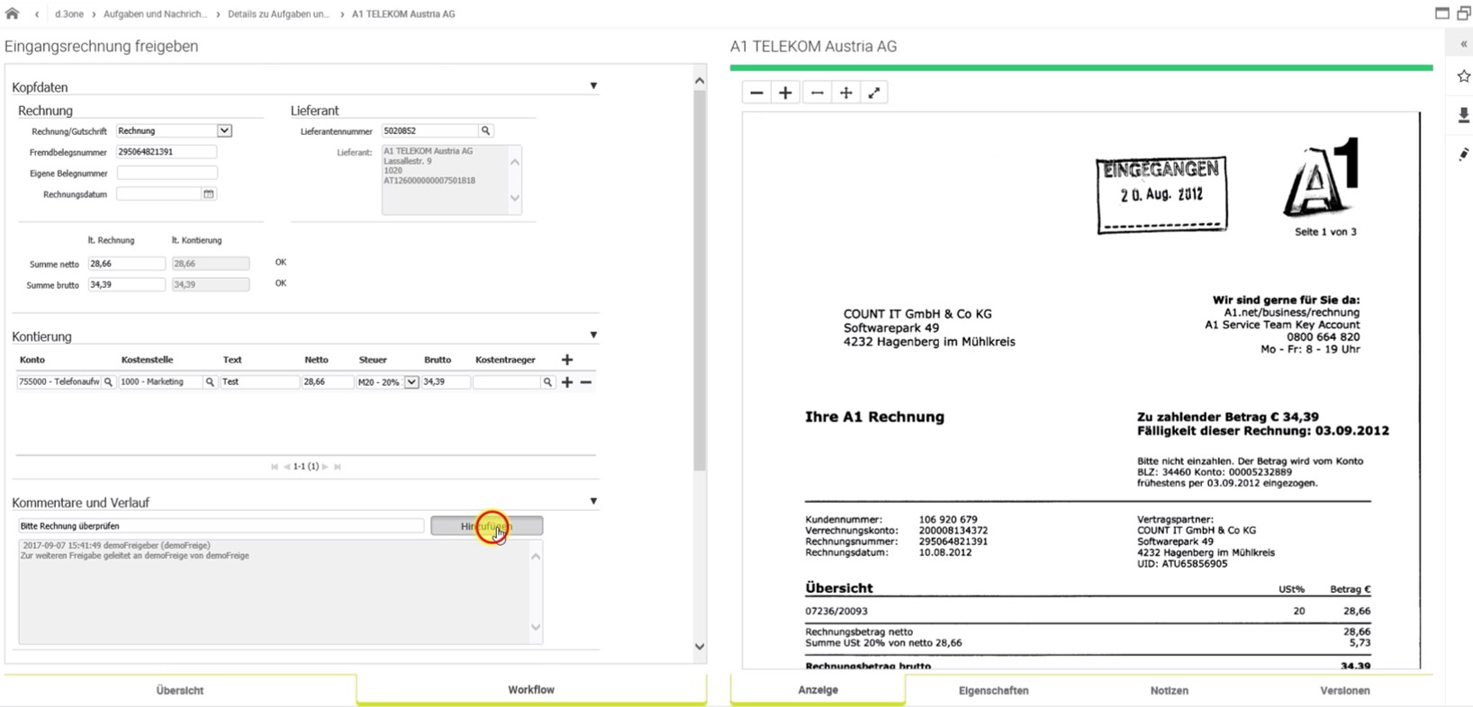Search Konto with magnifier icon

(x=108, y=382)
